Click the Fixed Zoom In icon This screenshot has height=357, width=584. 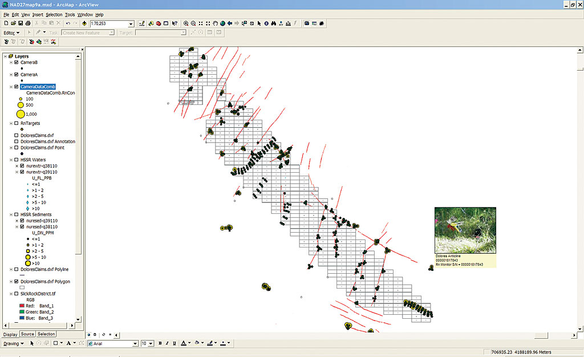[201, 23]
